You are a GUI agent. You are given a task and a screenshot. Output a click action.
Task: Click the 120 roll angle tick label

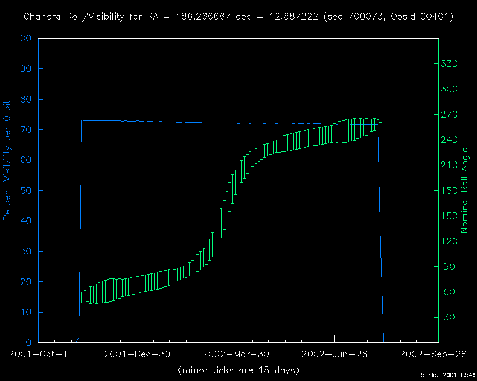point(451,241)
